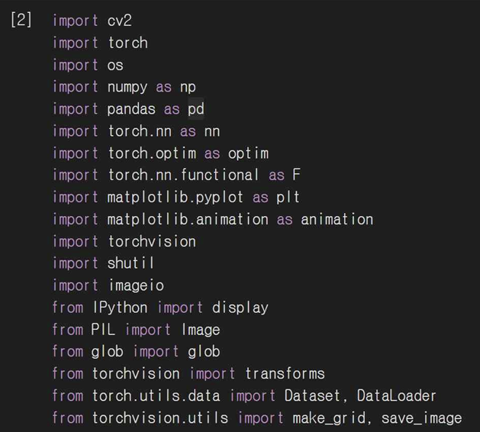Click the transforms import name

coord(285,374)
